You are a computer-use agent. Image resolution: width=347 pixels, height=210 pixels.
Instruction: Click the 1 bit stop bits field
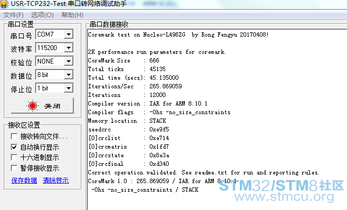54,88
